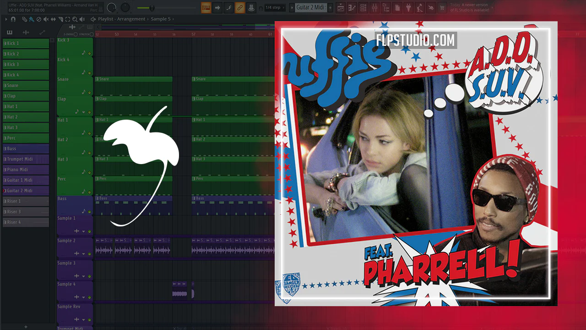The height and width of the screenshot is (330, 586).
Task: Open the Piano roll view icon
Action: [x=352, y=7]
